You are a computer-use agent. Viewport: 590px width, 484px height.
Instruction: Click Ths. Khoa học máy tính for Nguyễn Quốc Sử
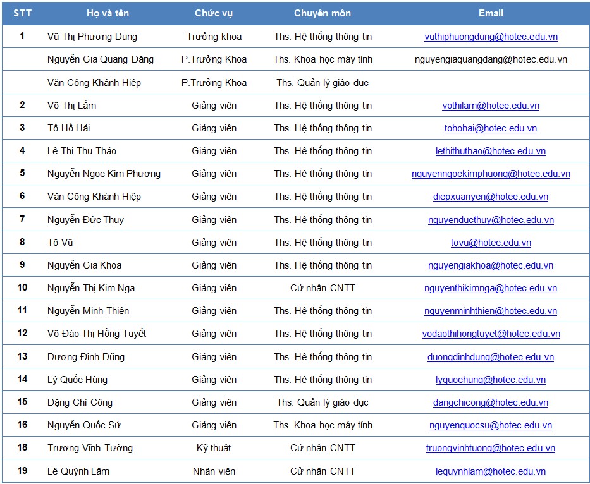click(x=323, y=425)
